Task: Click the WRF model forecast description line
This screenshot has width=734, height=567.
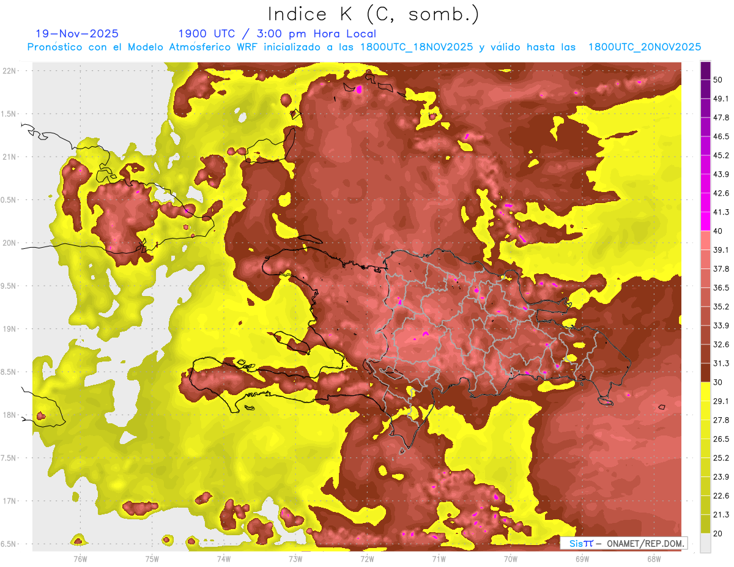Action: [x=364, y=47]
